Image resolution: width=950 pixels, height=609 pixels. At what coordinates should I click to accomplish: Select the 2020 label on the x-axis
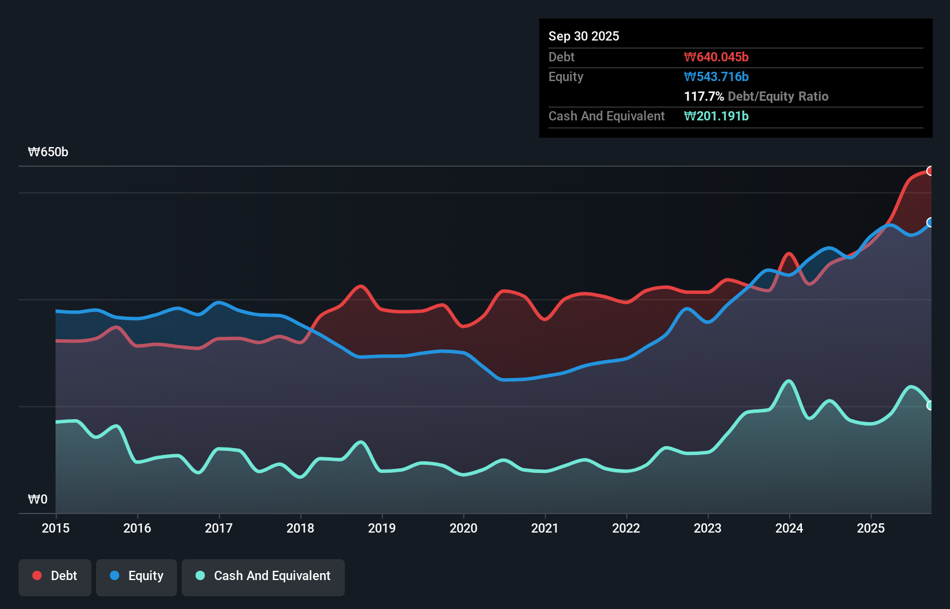(x=463, y=529)
